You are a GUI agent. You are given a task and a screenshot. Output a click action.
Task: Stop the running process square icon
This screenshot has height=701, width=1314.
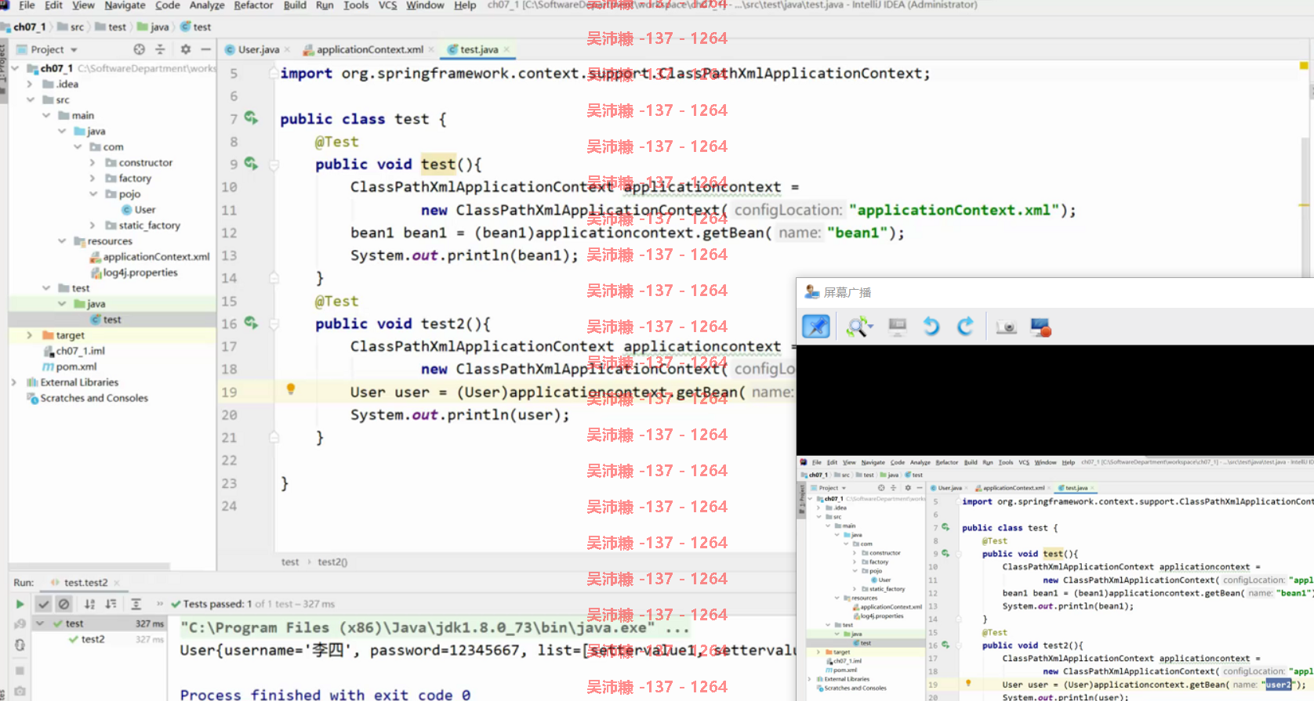tap(20, 670)
